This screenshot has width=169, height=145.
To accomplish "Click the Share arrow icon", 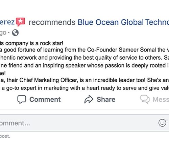I will (x=89, y=99).
